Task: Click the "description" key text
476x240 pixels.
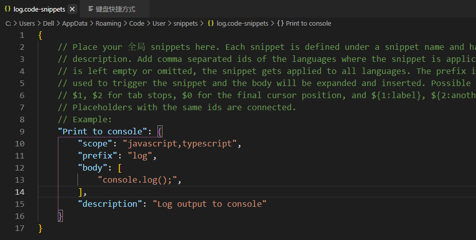Action: tap(110, 204)
